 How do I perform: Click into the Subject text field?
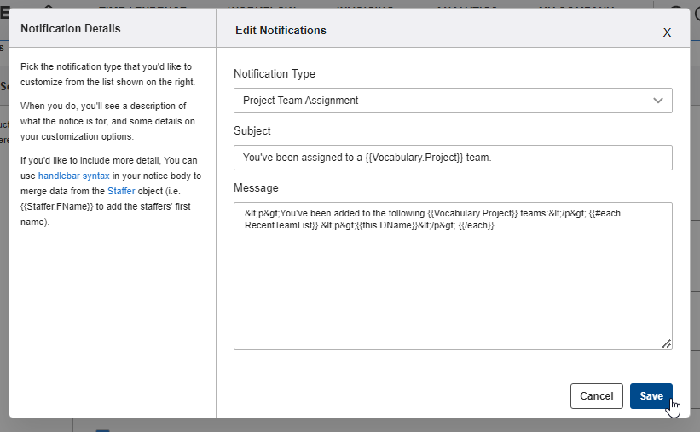point(452,158)
